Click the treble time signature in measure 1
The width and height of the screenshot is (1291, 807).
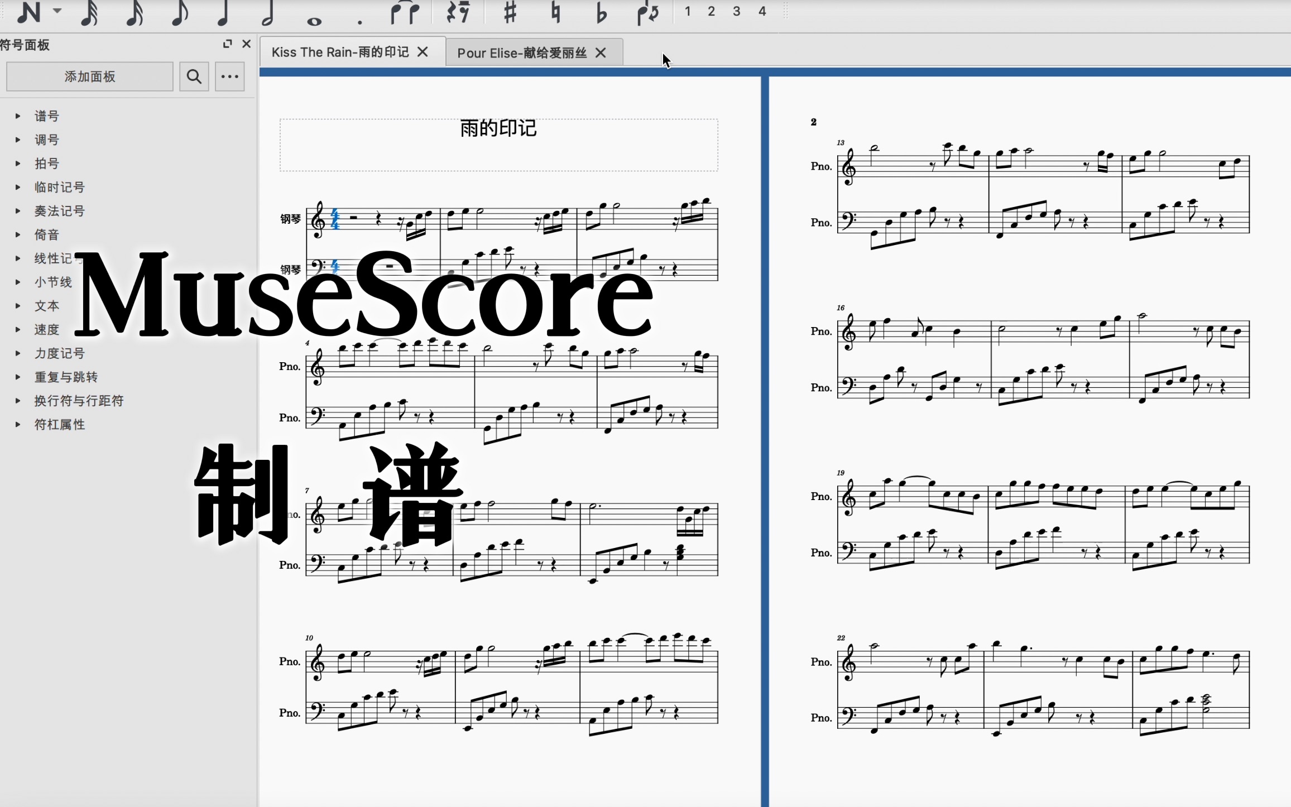[335, 219]
